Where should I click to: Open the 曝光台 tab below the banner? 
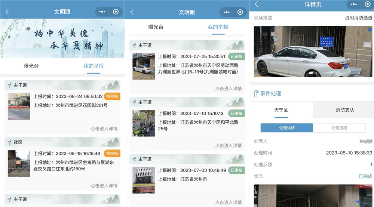click(31, 66)
